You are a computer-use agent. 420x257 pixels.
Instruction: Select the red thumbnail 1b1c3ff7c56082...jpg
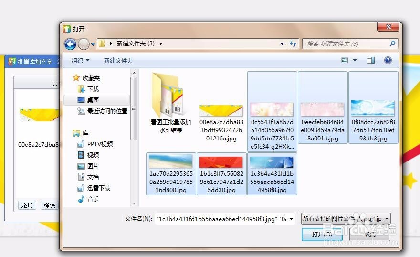coord(221,174)
